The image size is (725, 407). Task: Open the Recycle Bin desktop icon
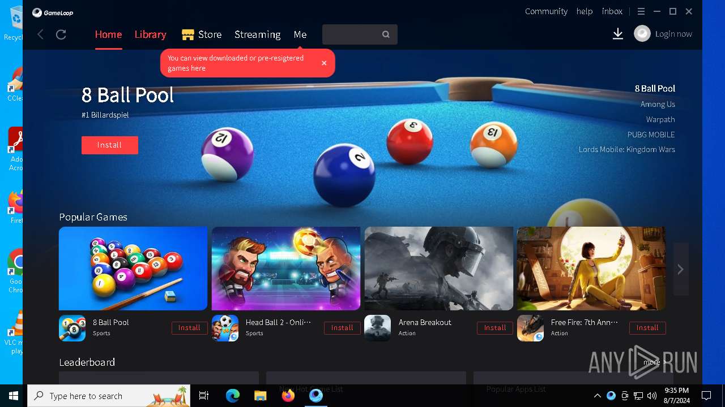[14, 23]
